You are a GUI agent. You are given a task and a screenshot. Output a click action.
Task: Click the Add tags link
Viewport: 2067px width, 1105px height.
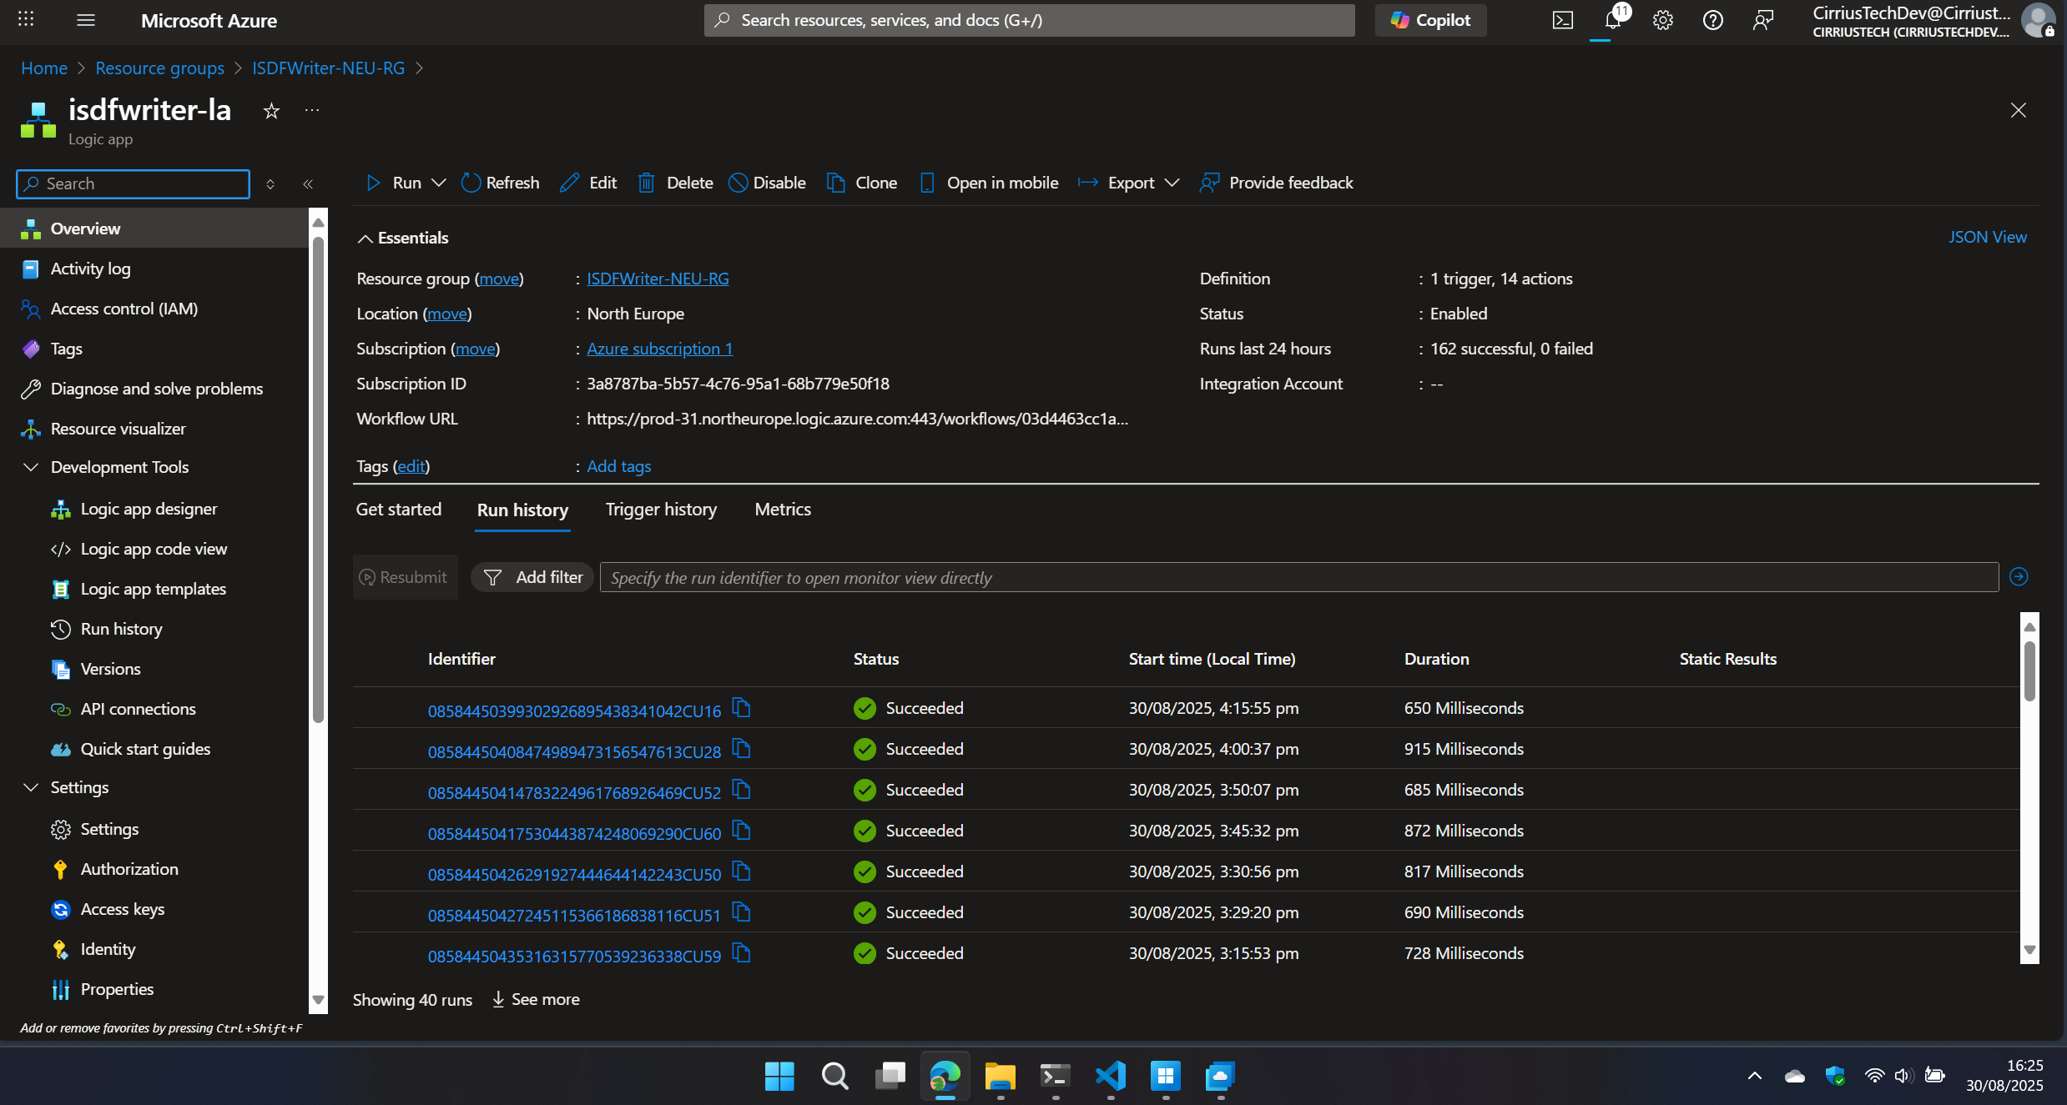click(618, 466)
